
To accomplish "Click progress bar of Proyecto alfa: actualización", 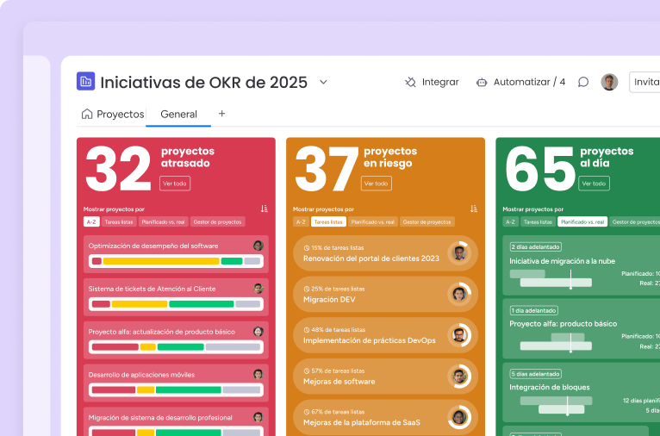I will pos(176,346).
